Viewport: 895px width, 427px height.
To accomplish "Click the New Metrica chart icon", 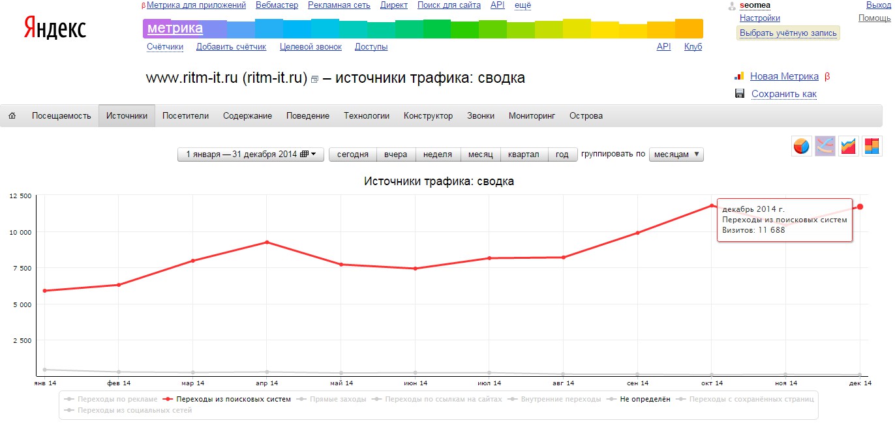I will [x=740, y=76].
